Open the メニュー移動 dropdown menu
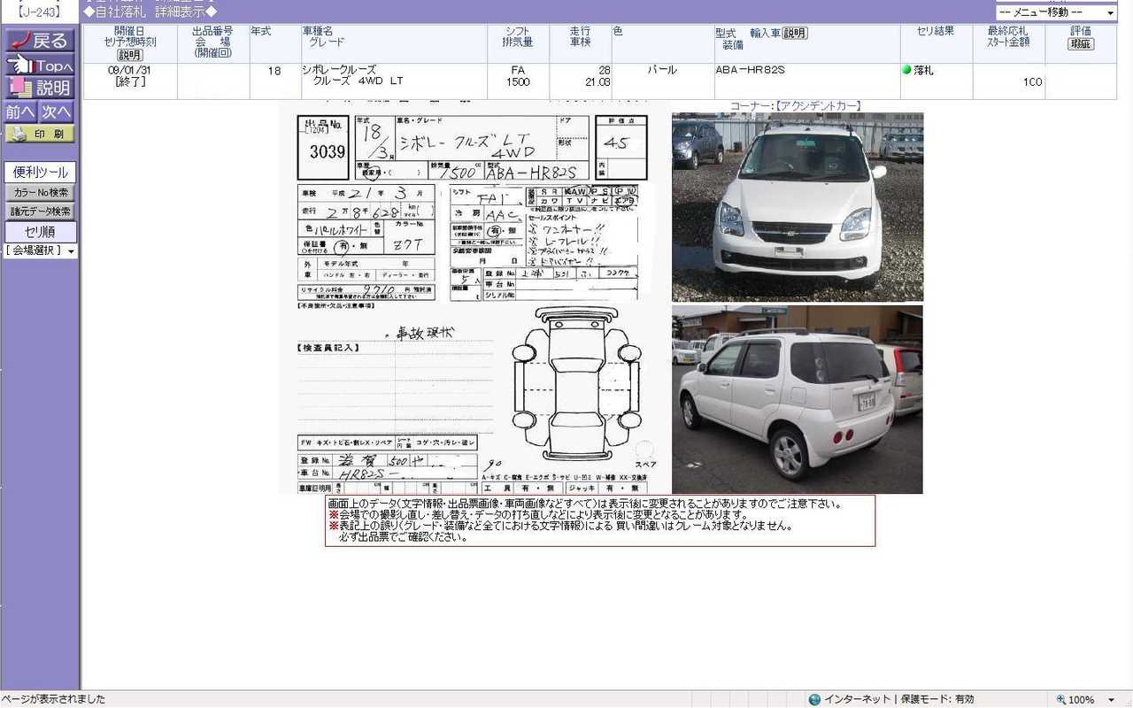This screenshot has height=708, width=1133. (x=1056, y=12)
